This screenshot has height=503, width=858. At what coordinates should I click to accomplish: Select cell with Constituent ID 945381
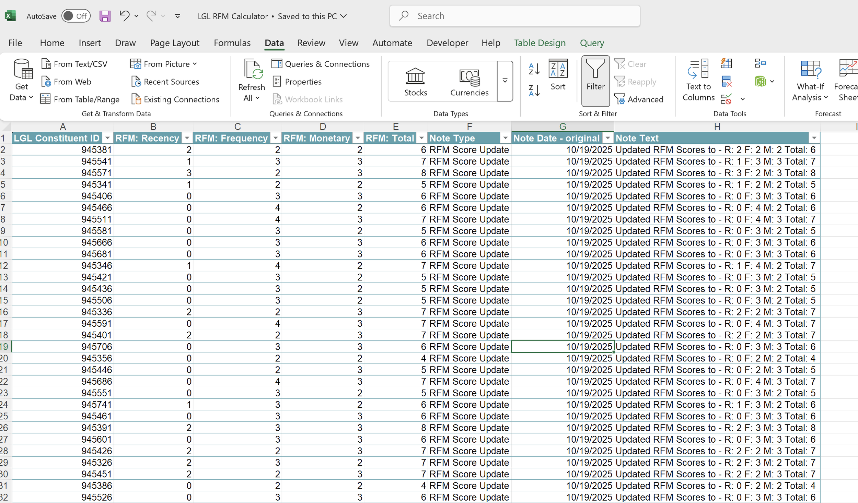click(x=63, y=149)
